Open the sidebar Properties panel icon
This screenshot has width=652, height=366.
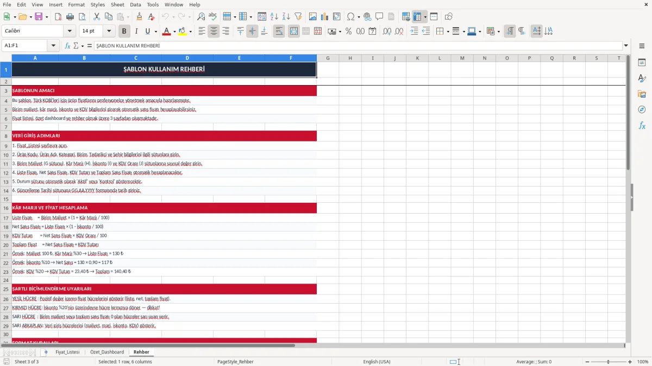click(642, 62)
